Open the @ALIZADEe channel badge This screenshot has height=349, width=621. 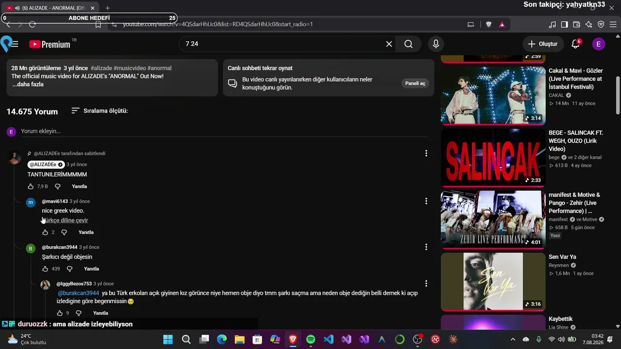coord(46,165)
